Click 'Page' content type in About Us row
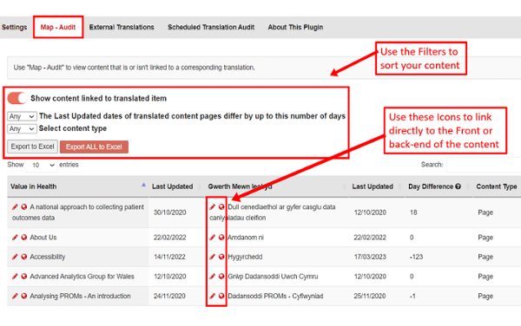The height and width of the screenshot is (326, 521). 485,238
